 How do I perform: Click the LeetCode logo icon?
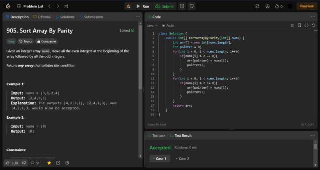pyautogui.click(x=8, y=6)
